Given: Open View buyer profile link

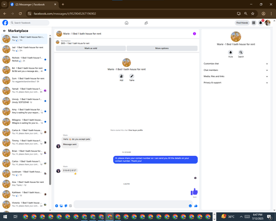Looking at the screenshot, I should [135, 130].
